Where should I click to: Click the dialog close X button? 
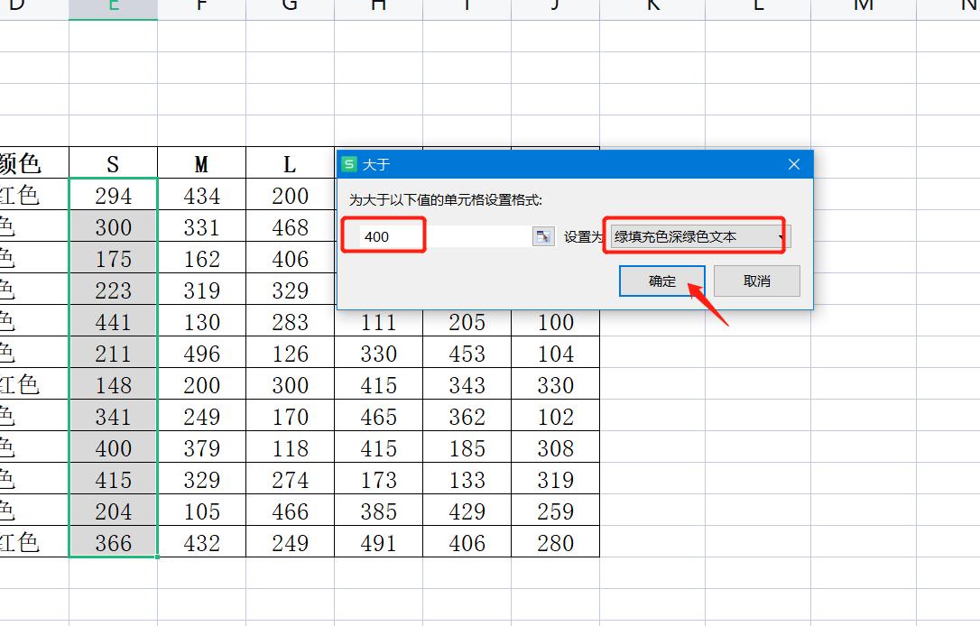[793, 165]
